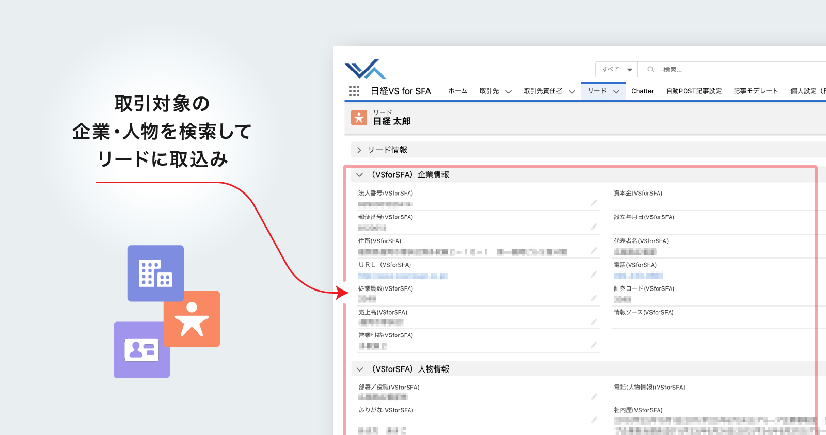This screenshot has width=826, height=435.
Task: Click the 証券コード(VSforSFA) field label
Action: pos(644,288)
